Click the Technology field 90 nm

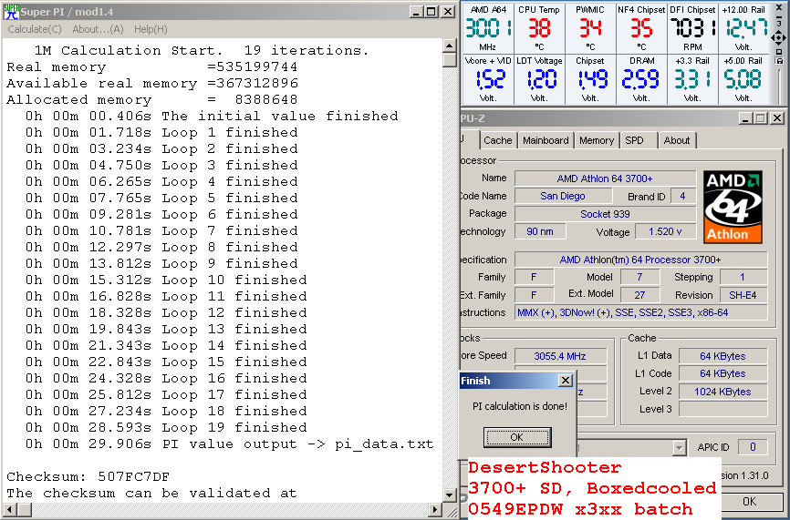click(x=540, y=232)
